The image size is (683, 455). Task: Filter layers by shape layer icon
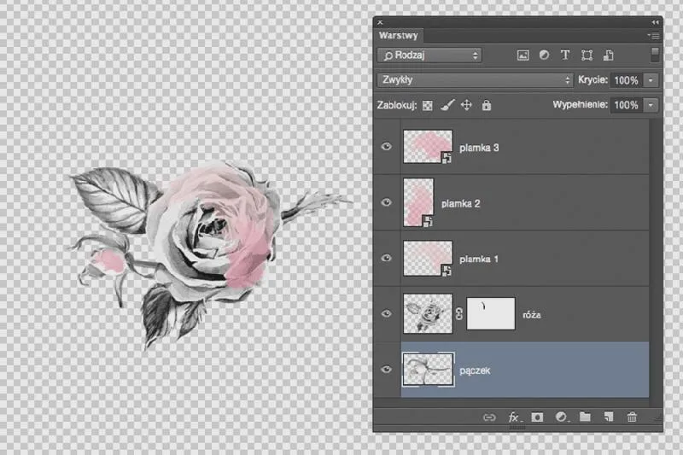[587, 55]
